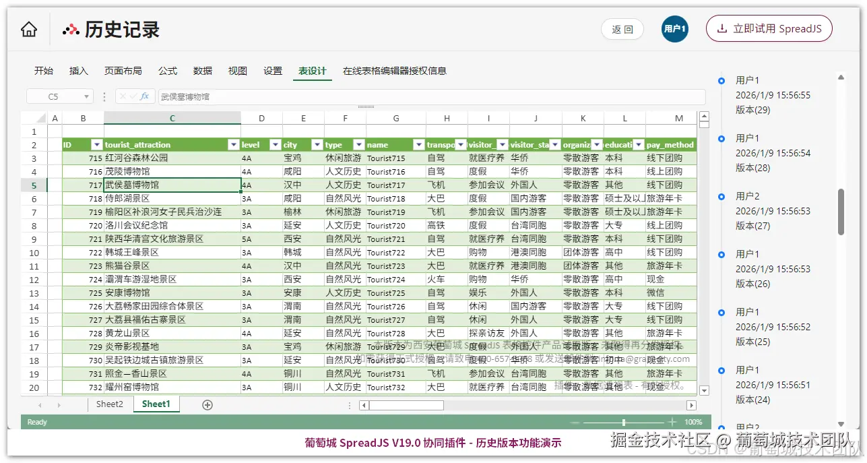The image size is (867, 463).
Task: Click the 用户1 avatar badge in header
Action: pyautogui.click(x=674, y=29)
